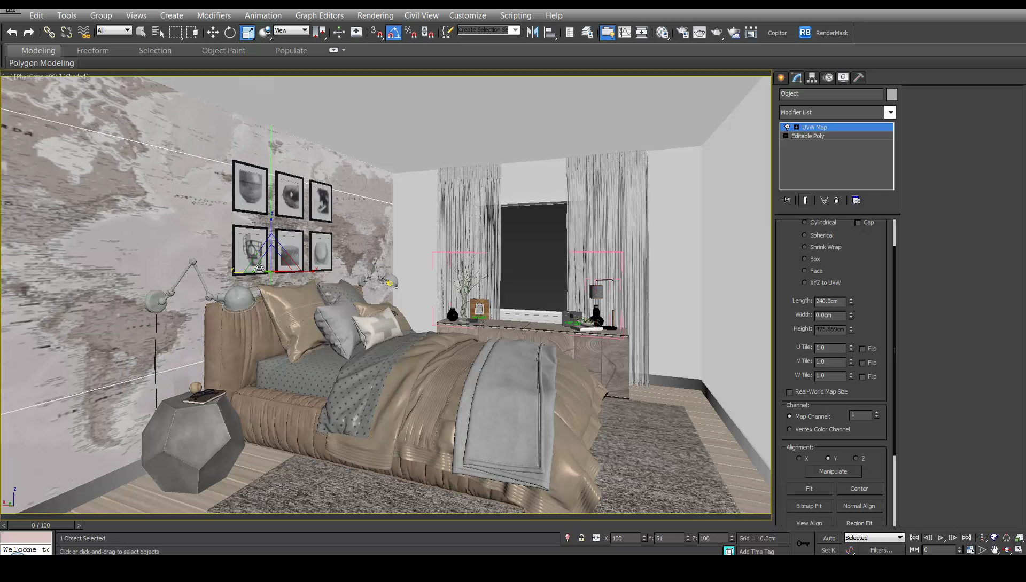The image size is (1026, 582).
Task: Click the Fit alignment button
Action: tap(809, 489)
